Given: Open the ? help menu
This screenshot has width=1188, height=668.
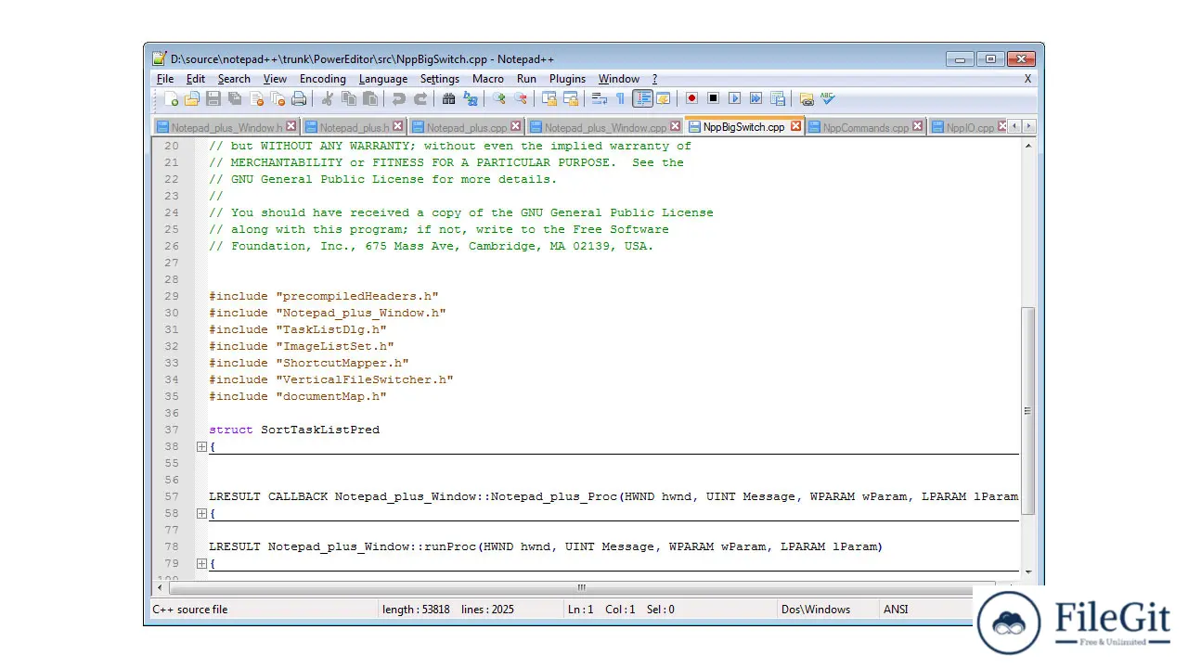Looking at the screenshot, I should [654, 79].
